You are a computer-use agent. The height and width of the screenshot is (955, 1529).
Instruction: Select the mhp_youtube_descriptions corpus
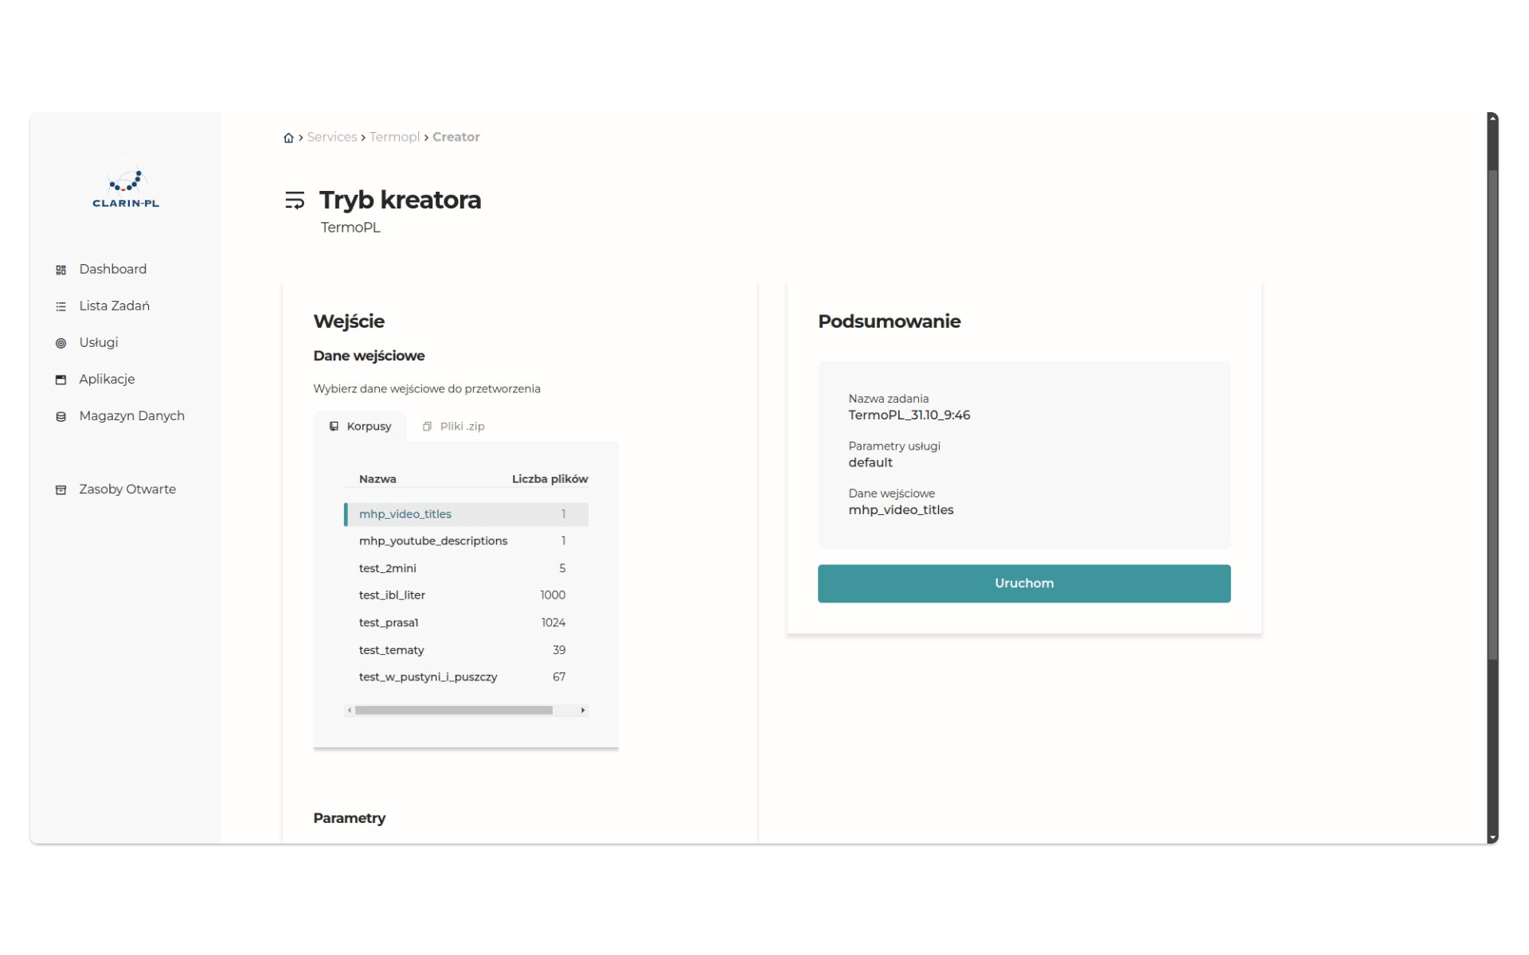click(x=466, y=541)
